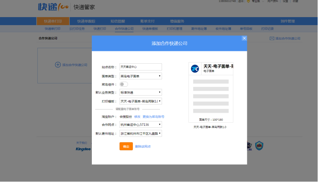Open the 默认寄件地址 dropdown
Viewport: 318px width, 182px height.
click(x=141, y=133)
